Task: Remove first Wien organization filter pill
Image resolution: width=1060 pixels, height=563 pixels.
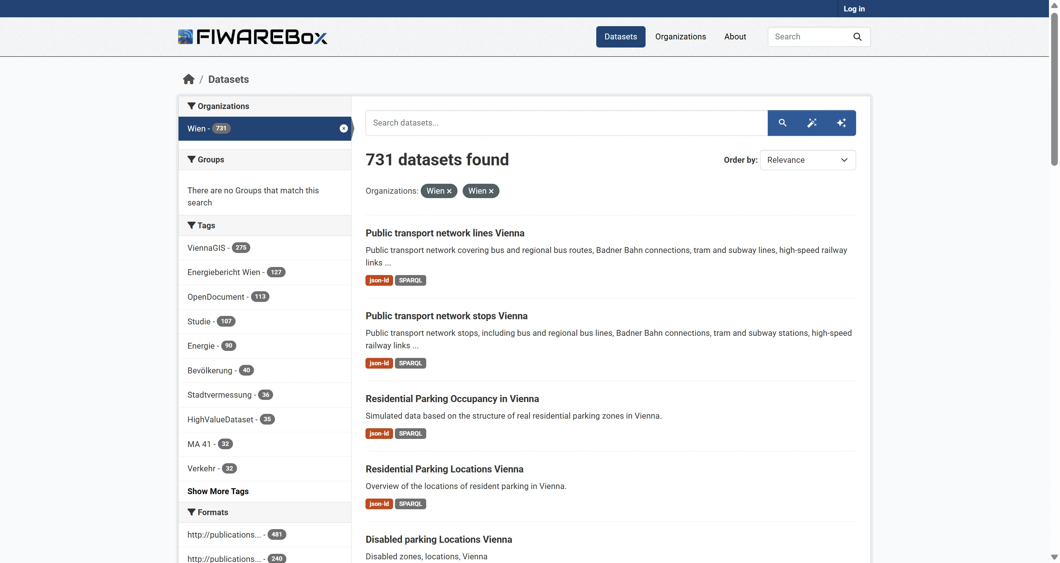Action: click(449, 191)
